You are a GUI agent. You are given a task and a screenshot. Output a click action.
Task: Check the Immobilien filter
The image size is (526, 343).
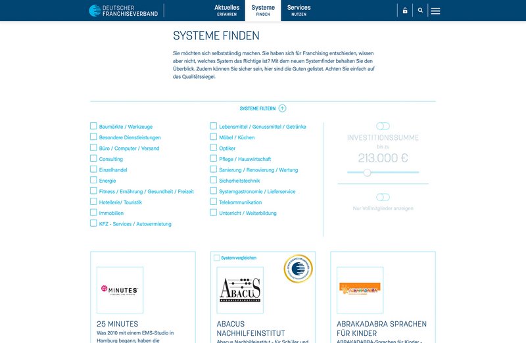(x=93, y=212)
